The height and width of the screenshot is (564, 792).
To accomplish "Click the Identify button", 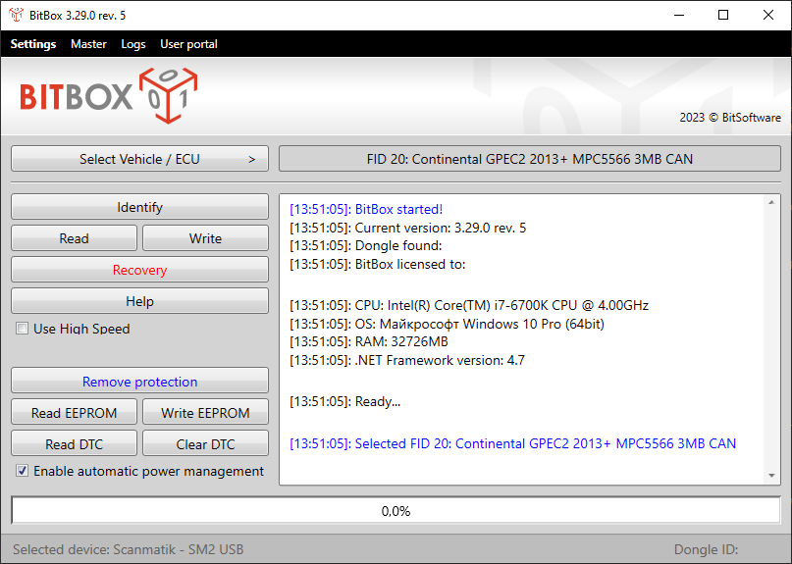I will pyautogui.click(x=140, y=207).
